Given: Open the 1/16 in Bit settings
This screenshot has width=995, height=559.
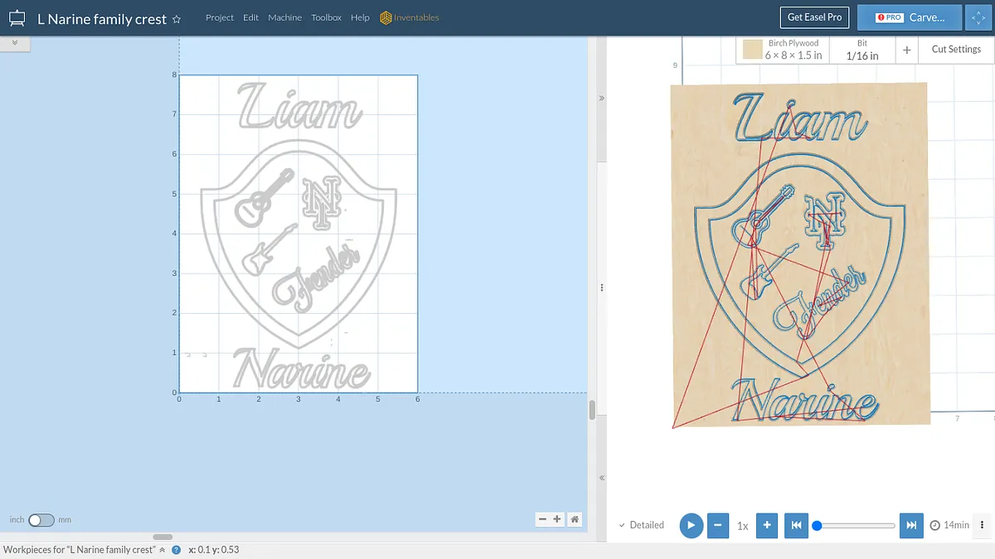Looking at the screenshot, I should click(x=862, y=50).
